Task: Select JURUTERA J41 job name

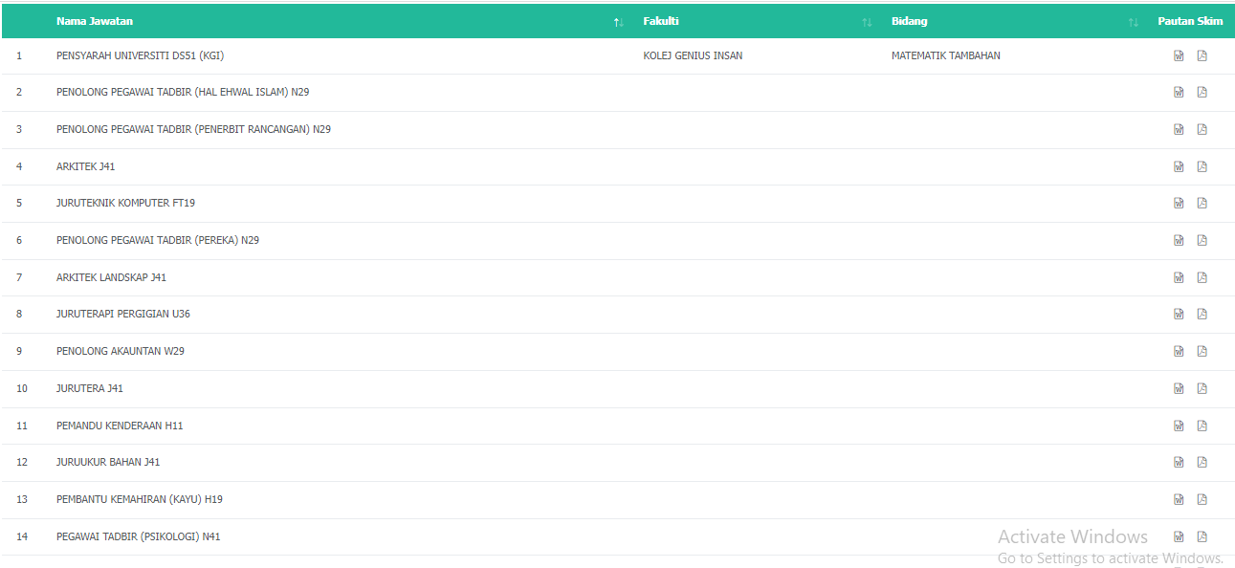Action: pos(90,388)
